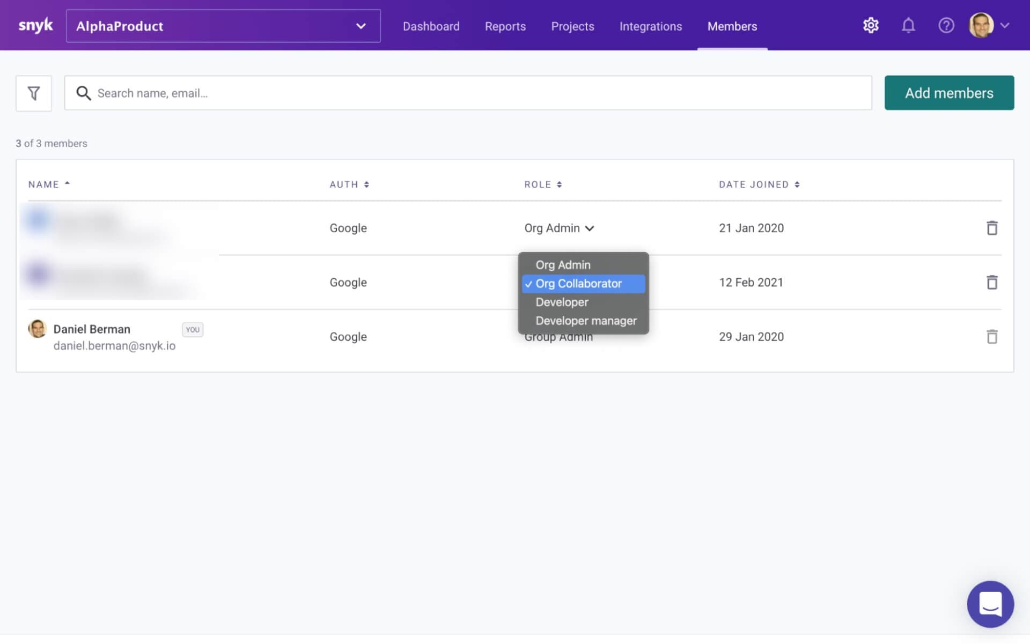This screenshot has width=1030, height=644.
Task: Click the 29 Jan 2020 date
Action: [x=751, y=337]
